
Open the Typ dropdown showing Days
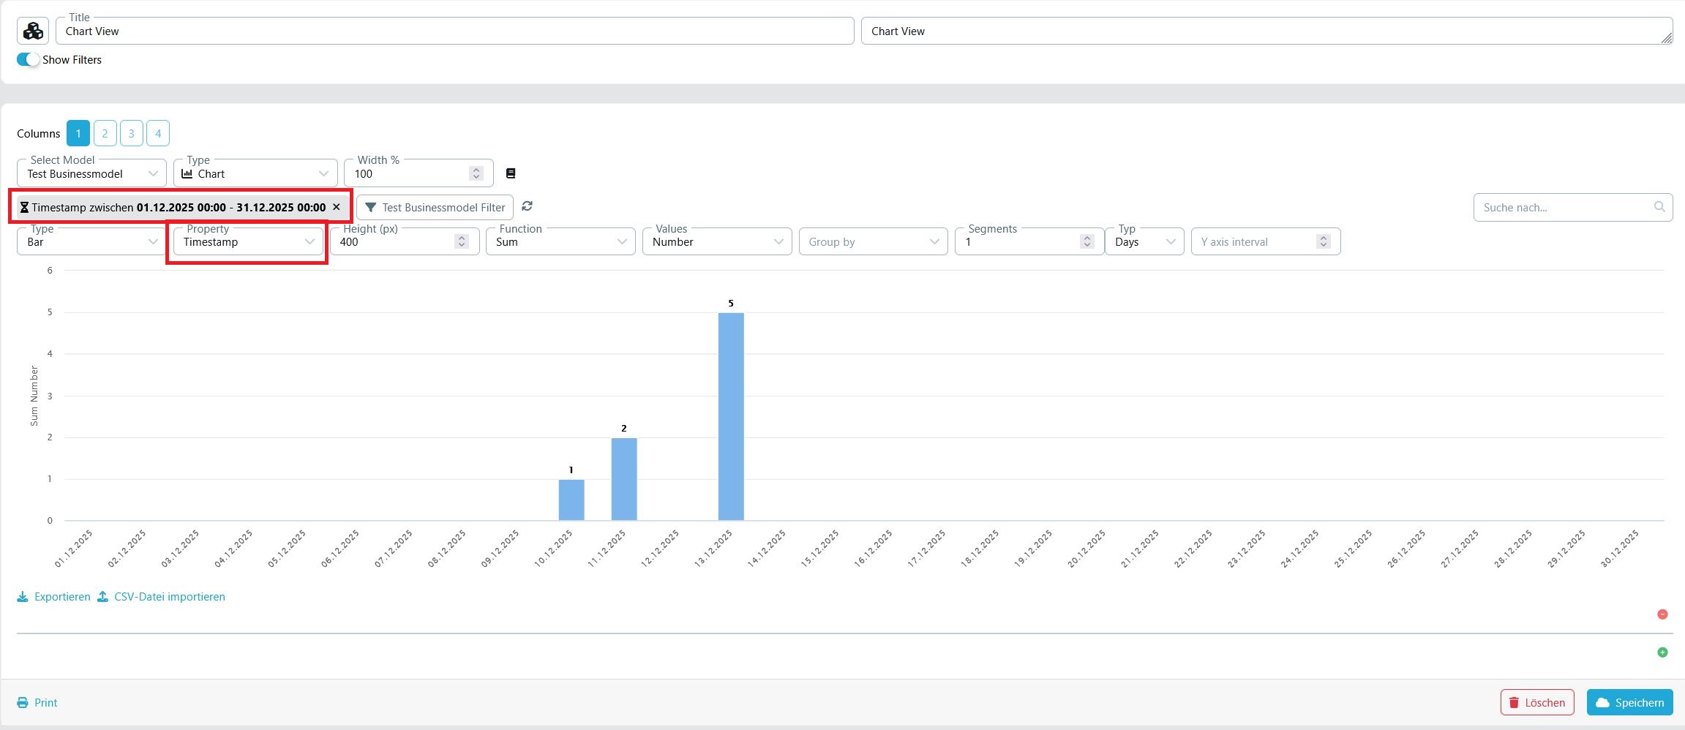pyautogui.click(x=1171, y=241)
